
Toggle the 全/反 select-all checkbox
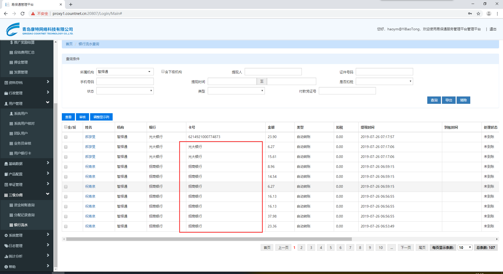coord(66,127)
